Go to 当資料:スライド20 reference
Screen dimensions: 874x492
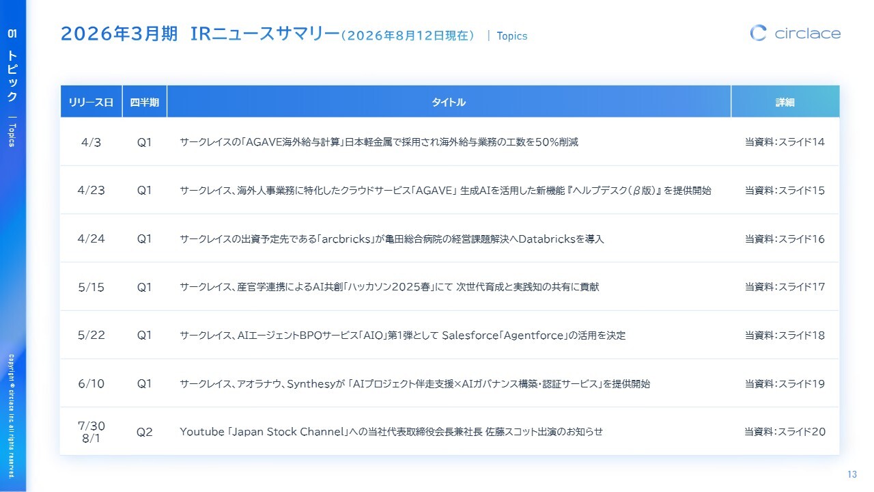tap(785, 432)
